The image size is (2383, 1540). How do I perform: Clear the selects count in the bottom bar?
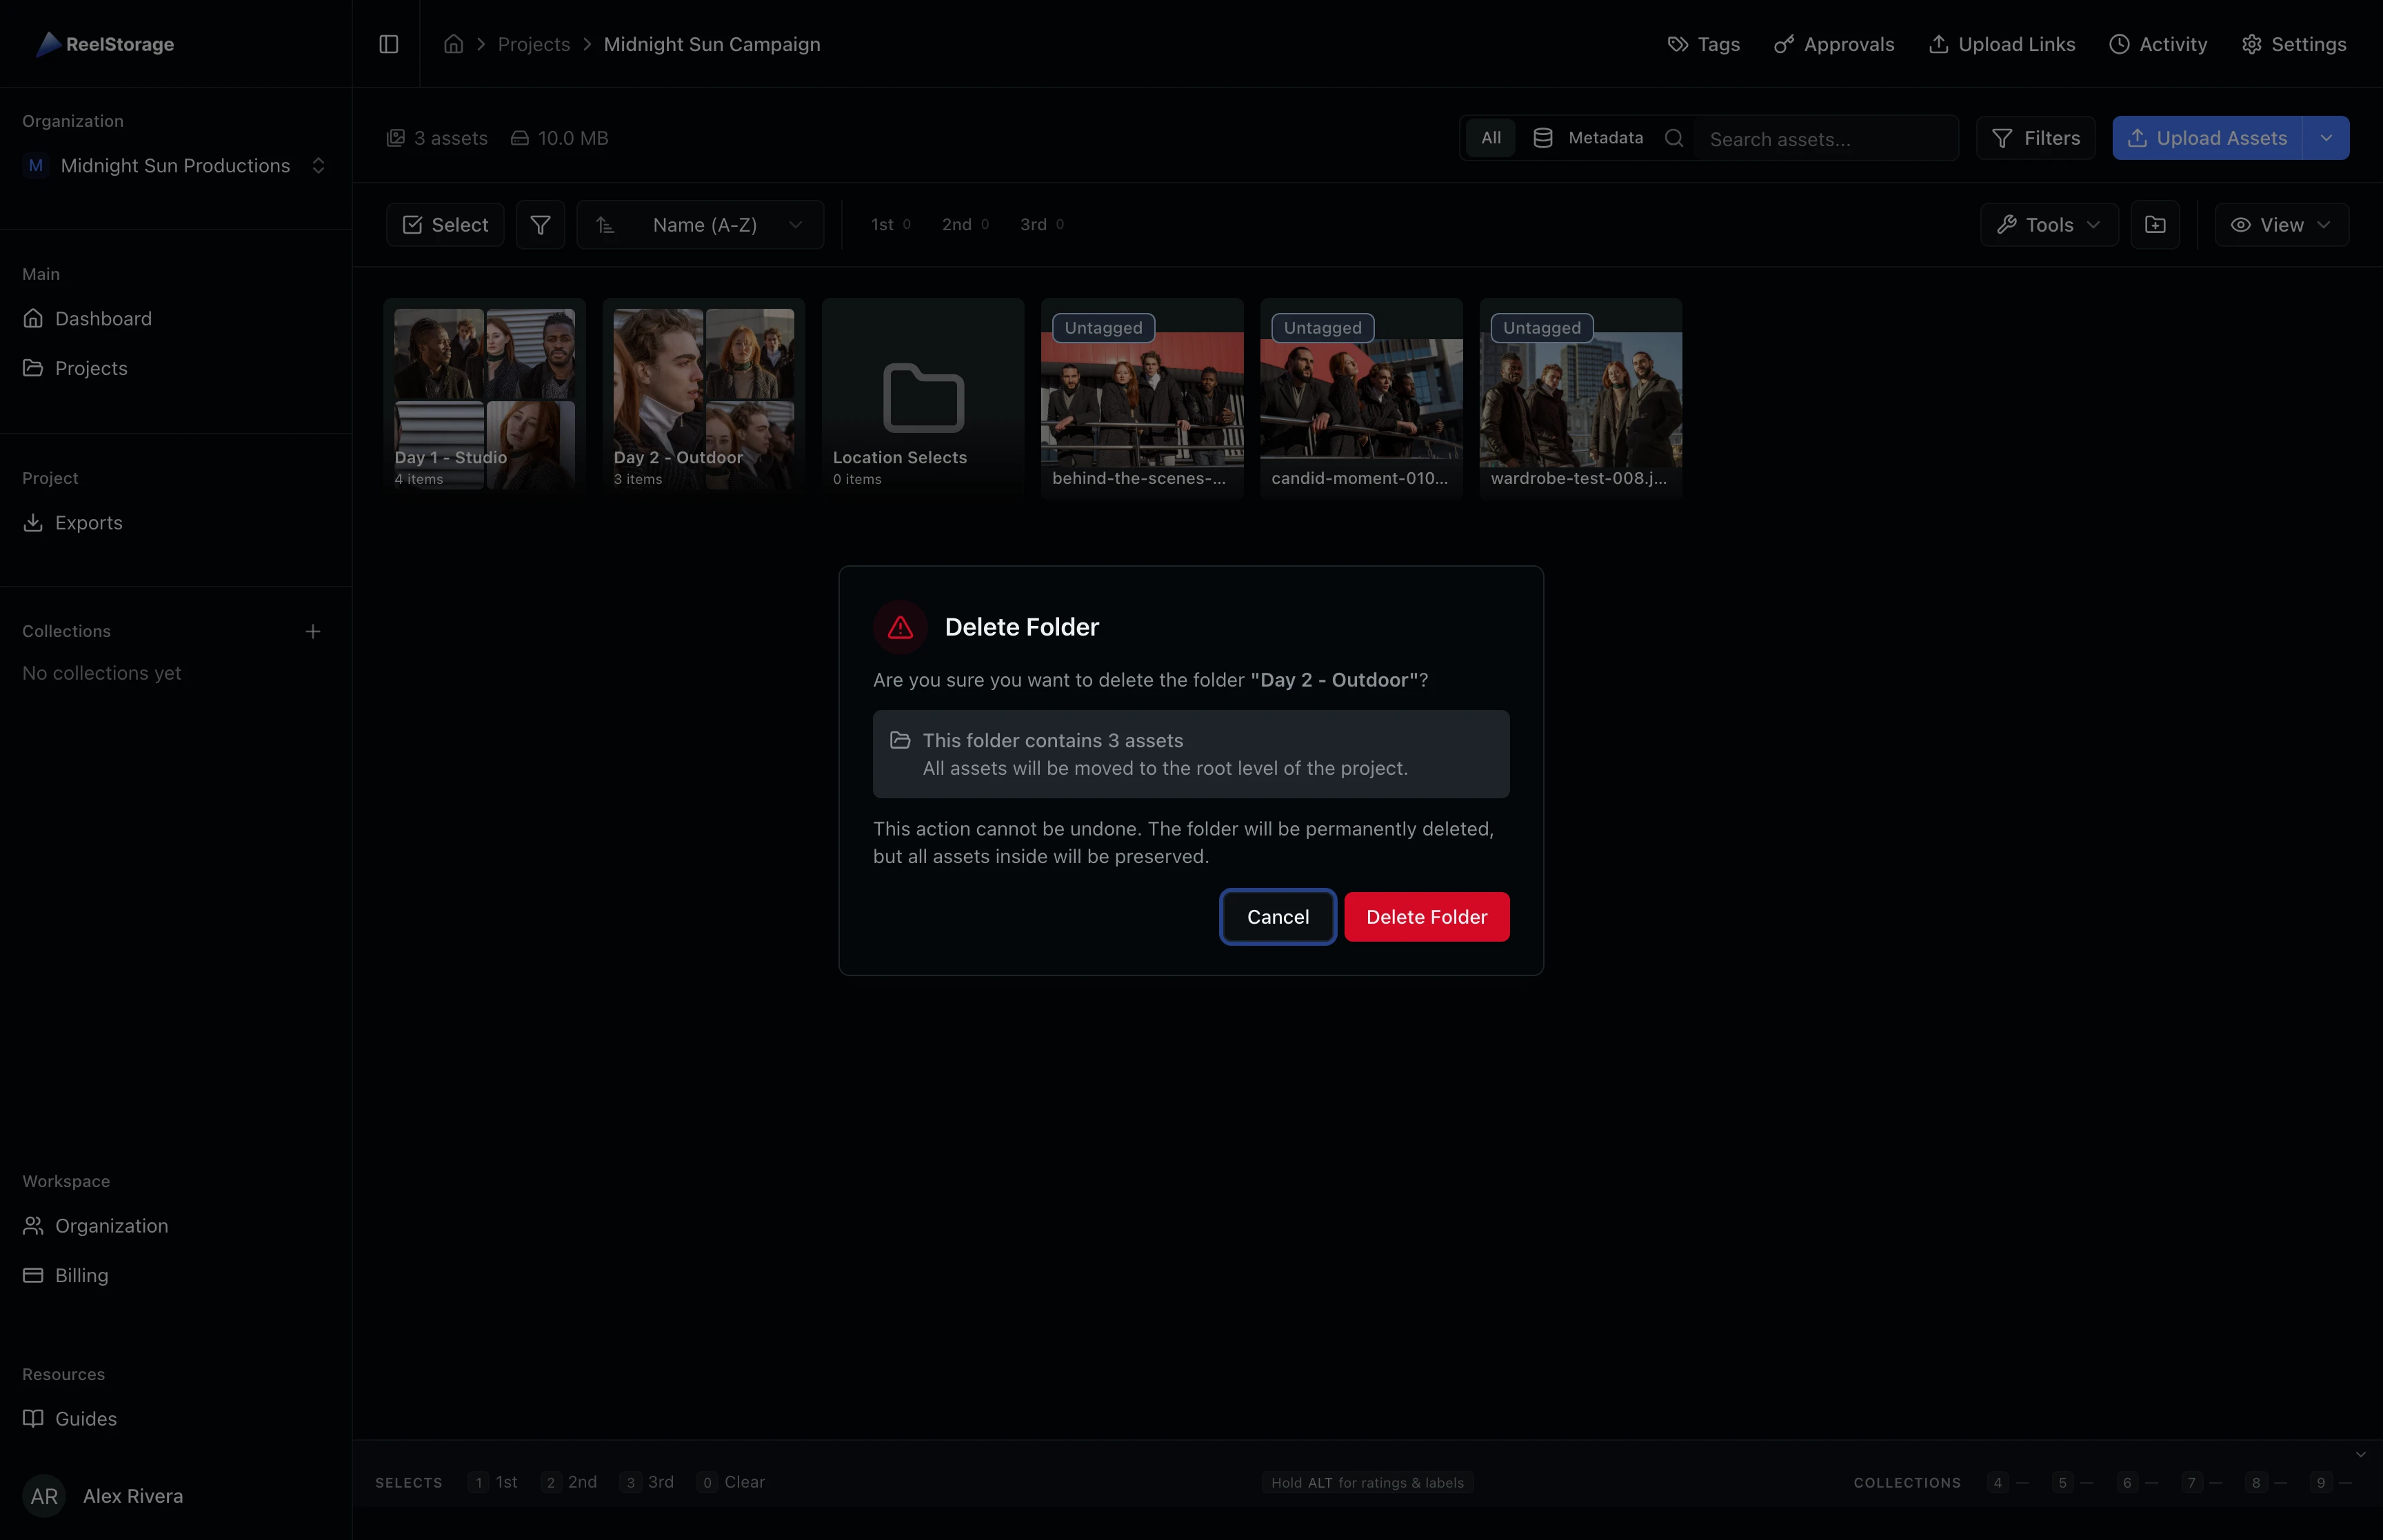[x=731, y=1482]
